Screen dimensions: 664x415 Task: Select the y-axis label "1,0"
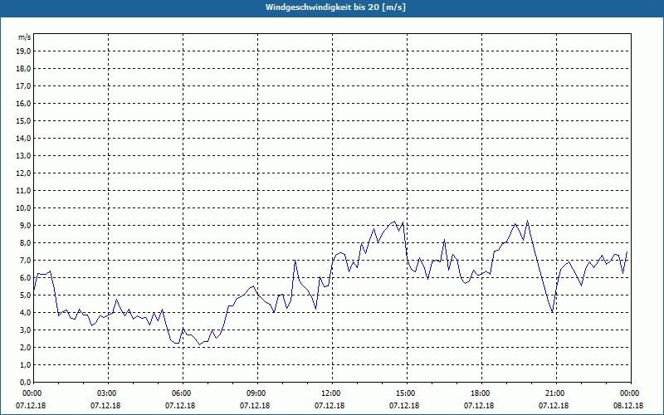(25, 365)
